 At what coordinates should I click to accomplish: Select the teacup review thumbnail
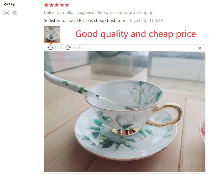tap(52, 34)
